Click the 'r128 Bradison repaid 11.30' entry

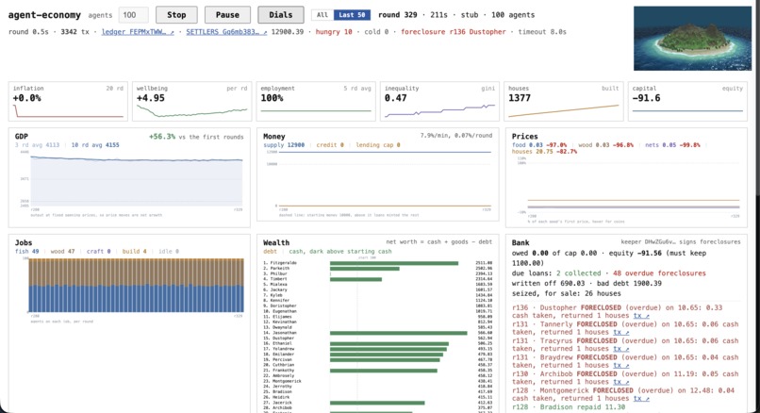click(569, 407)
